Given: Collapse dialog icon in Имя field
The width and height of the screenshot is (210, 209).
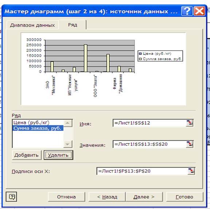Looking at the screenshot, I should [x=190, y=123].
